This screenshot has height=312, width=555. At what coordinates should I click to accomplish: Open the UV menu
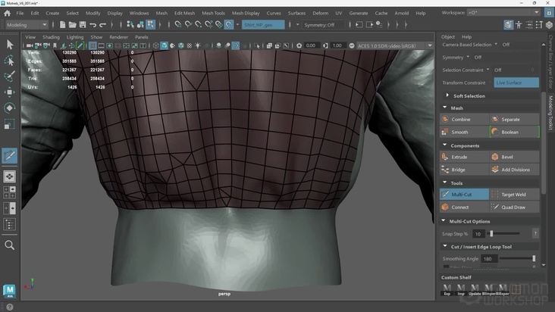pos(339,13)
